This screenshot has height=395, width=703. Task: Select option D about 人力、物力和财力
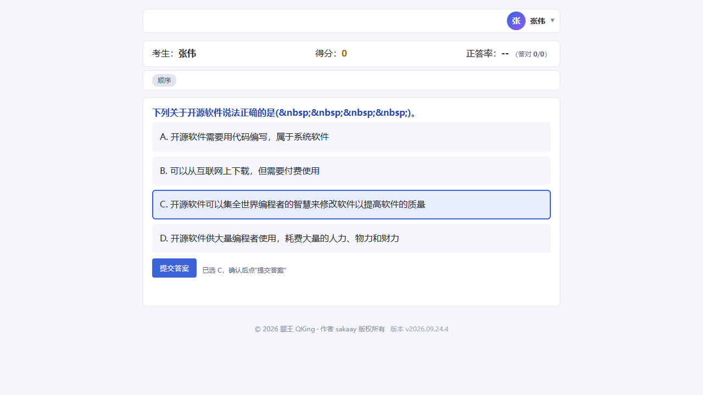click(351, 239)
